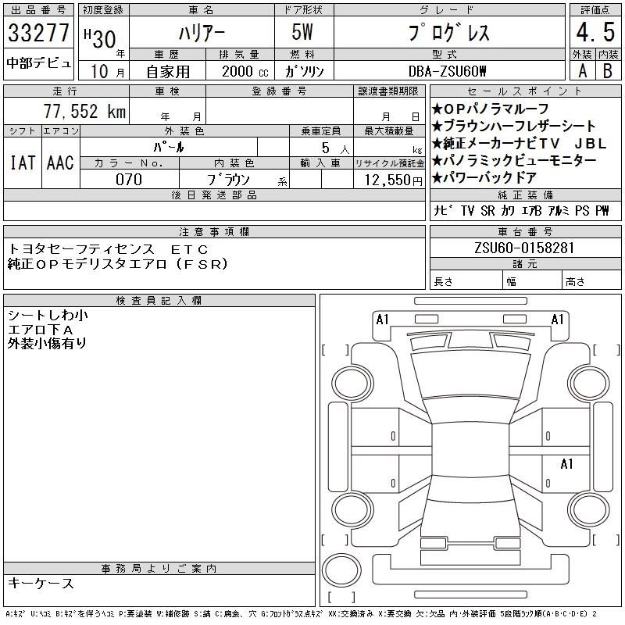Click the fuel type ガソリン
This screenshot has height=625, width=625.
pos(304,71)
